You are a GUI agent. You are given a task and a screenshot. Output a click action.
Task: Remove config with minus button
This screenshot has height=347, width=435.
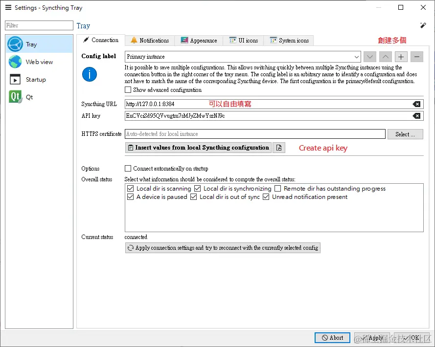(x=417, y=57)
